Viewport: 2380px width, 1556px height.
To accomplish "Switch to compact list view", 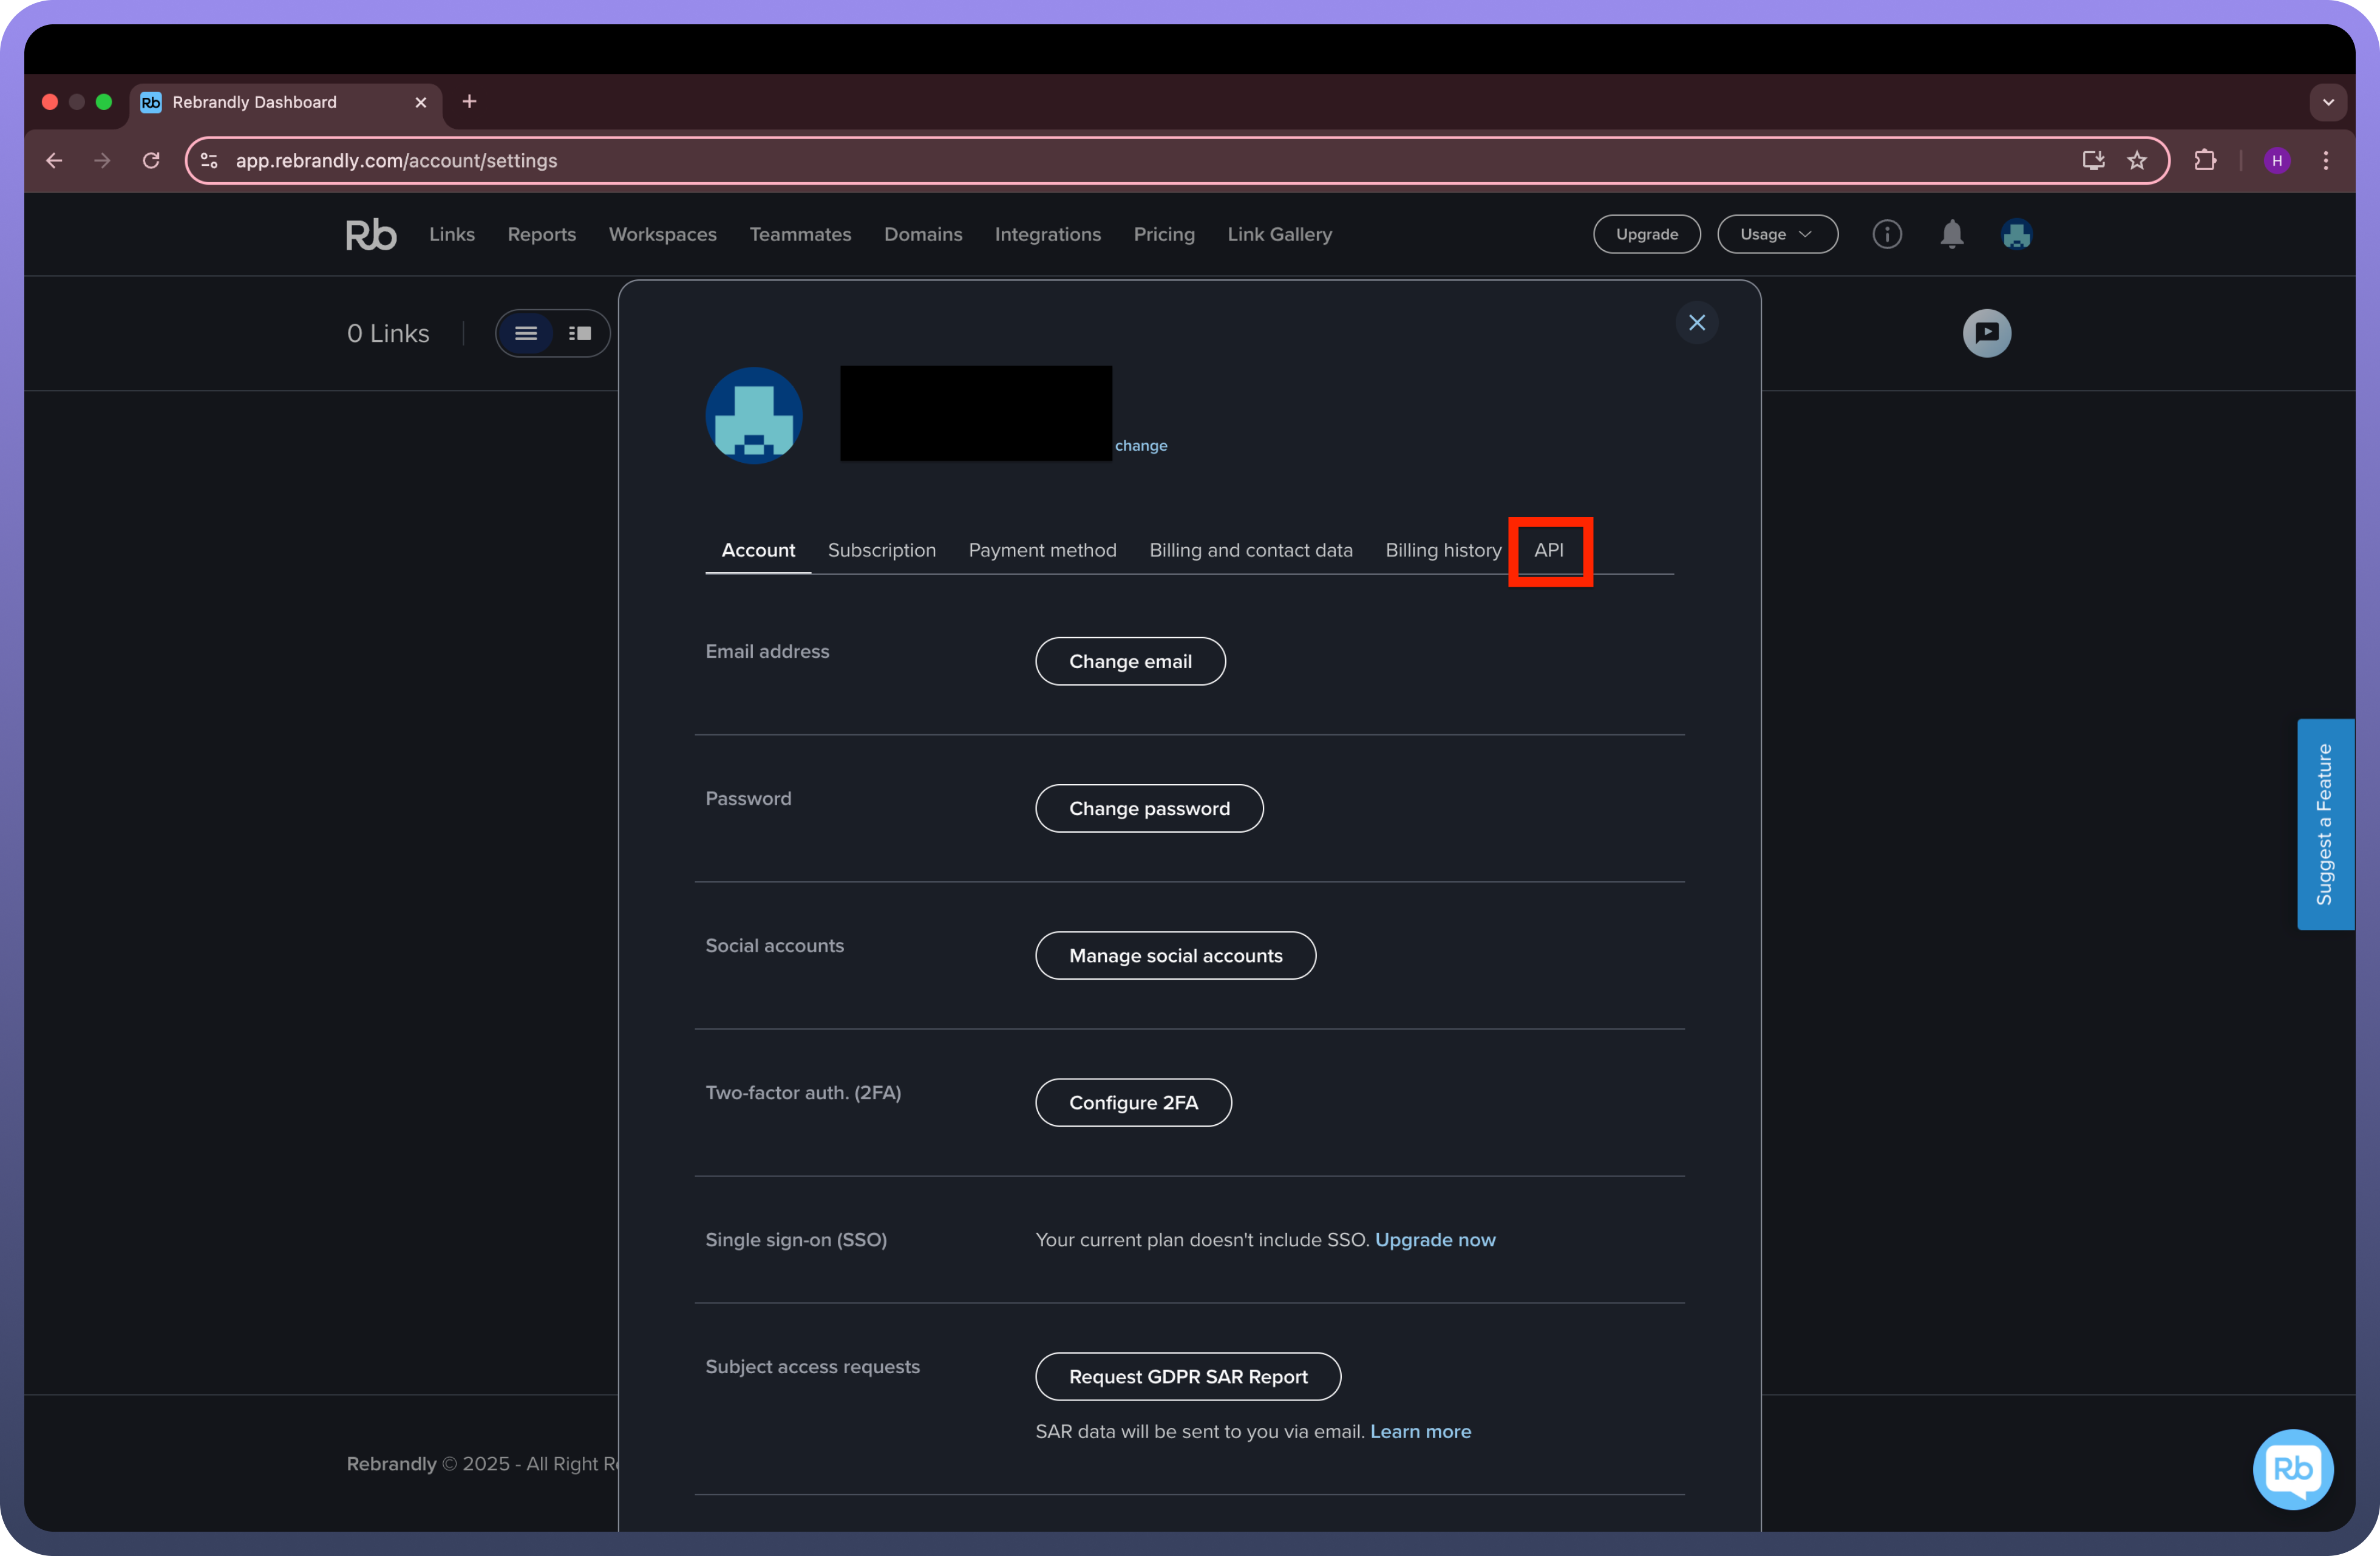I will (526, 333).
